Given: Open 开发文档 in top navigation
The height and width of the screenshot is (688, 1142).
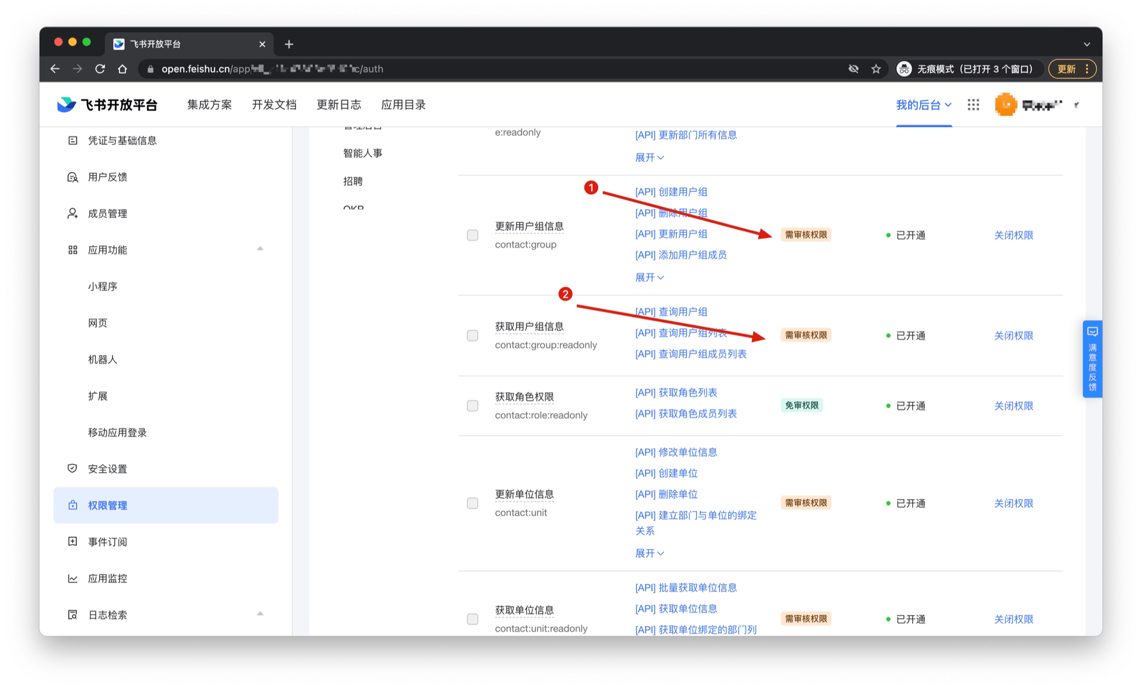Looking at the screenshot, I should [x=274, y=105].
